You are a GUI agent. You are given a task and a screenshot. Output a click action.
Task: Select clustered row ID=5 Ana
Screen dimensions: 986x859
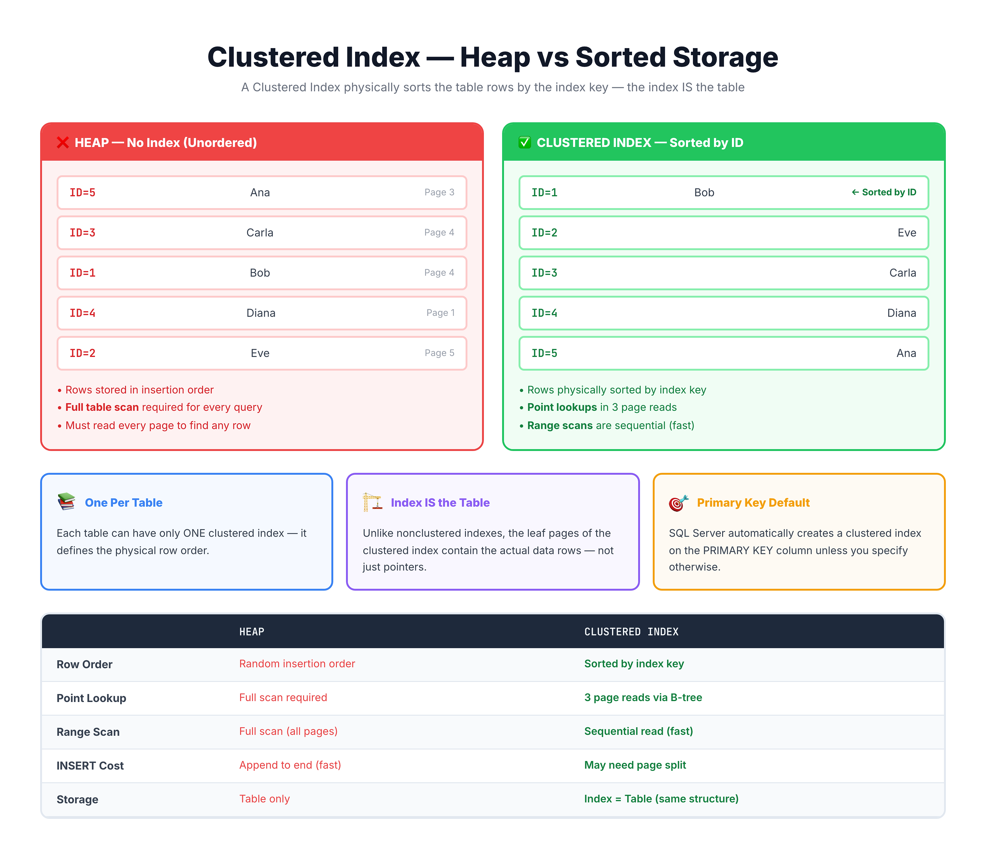pos(724,353)
